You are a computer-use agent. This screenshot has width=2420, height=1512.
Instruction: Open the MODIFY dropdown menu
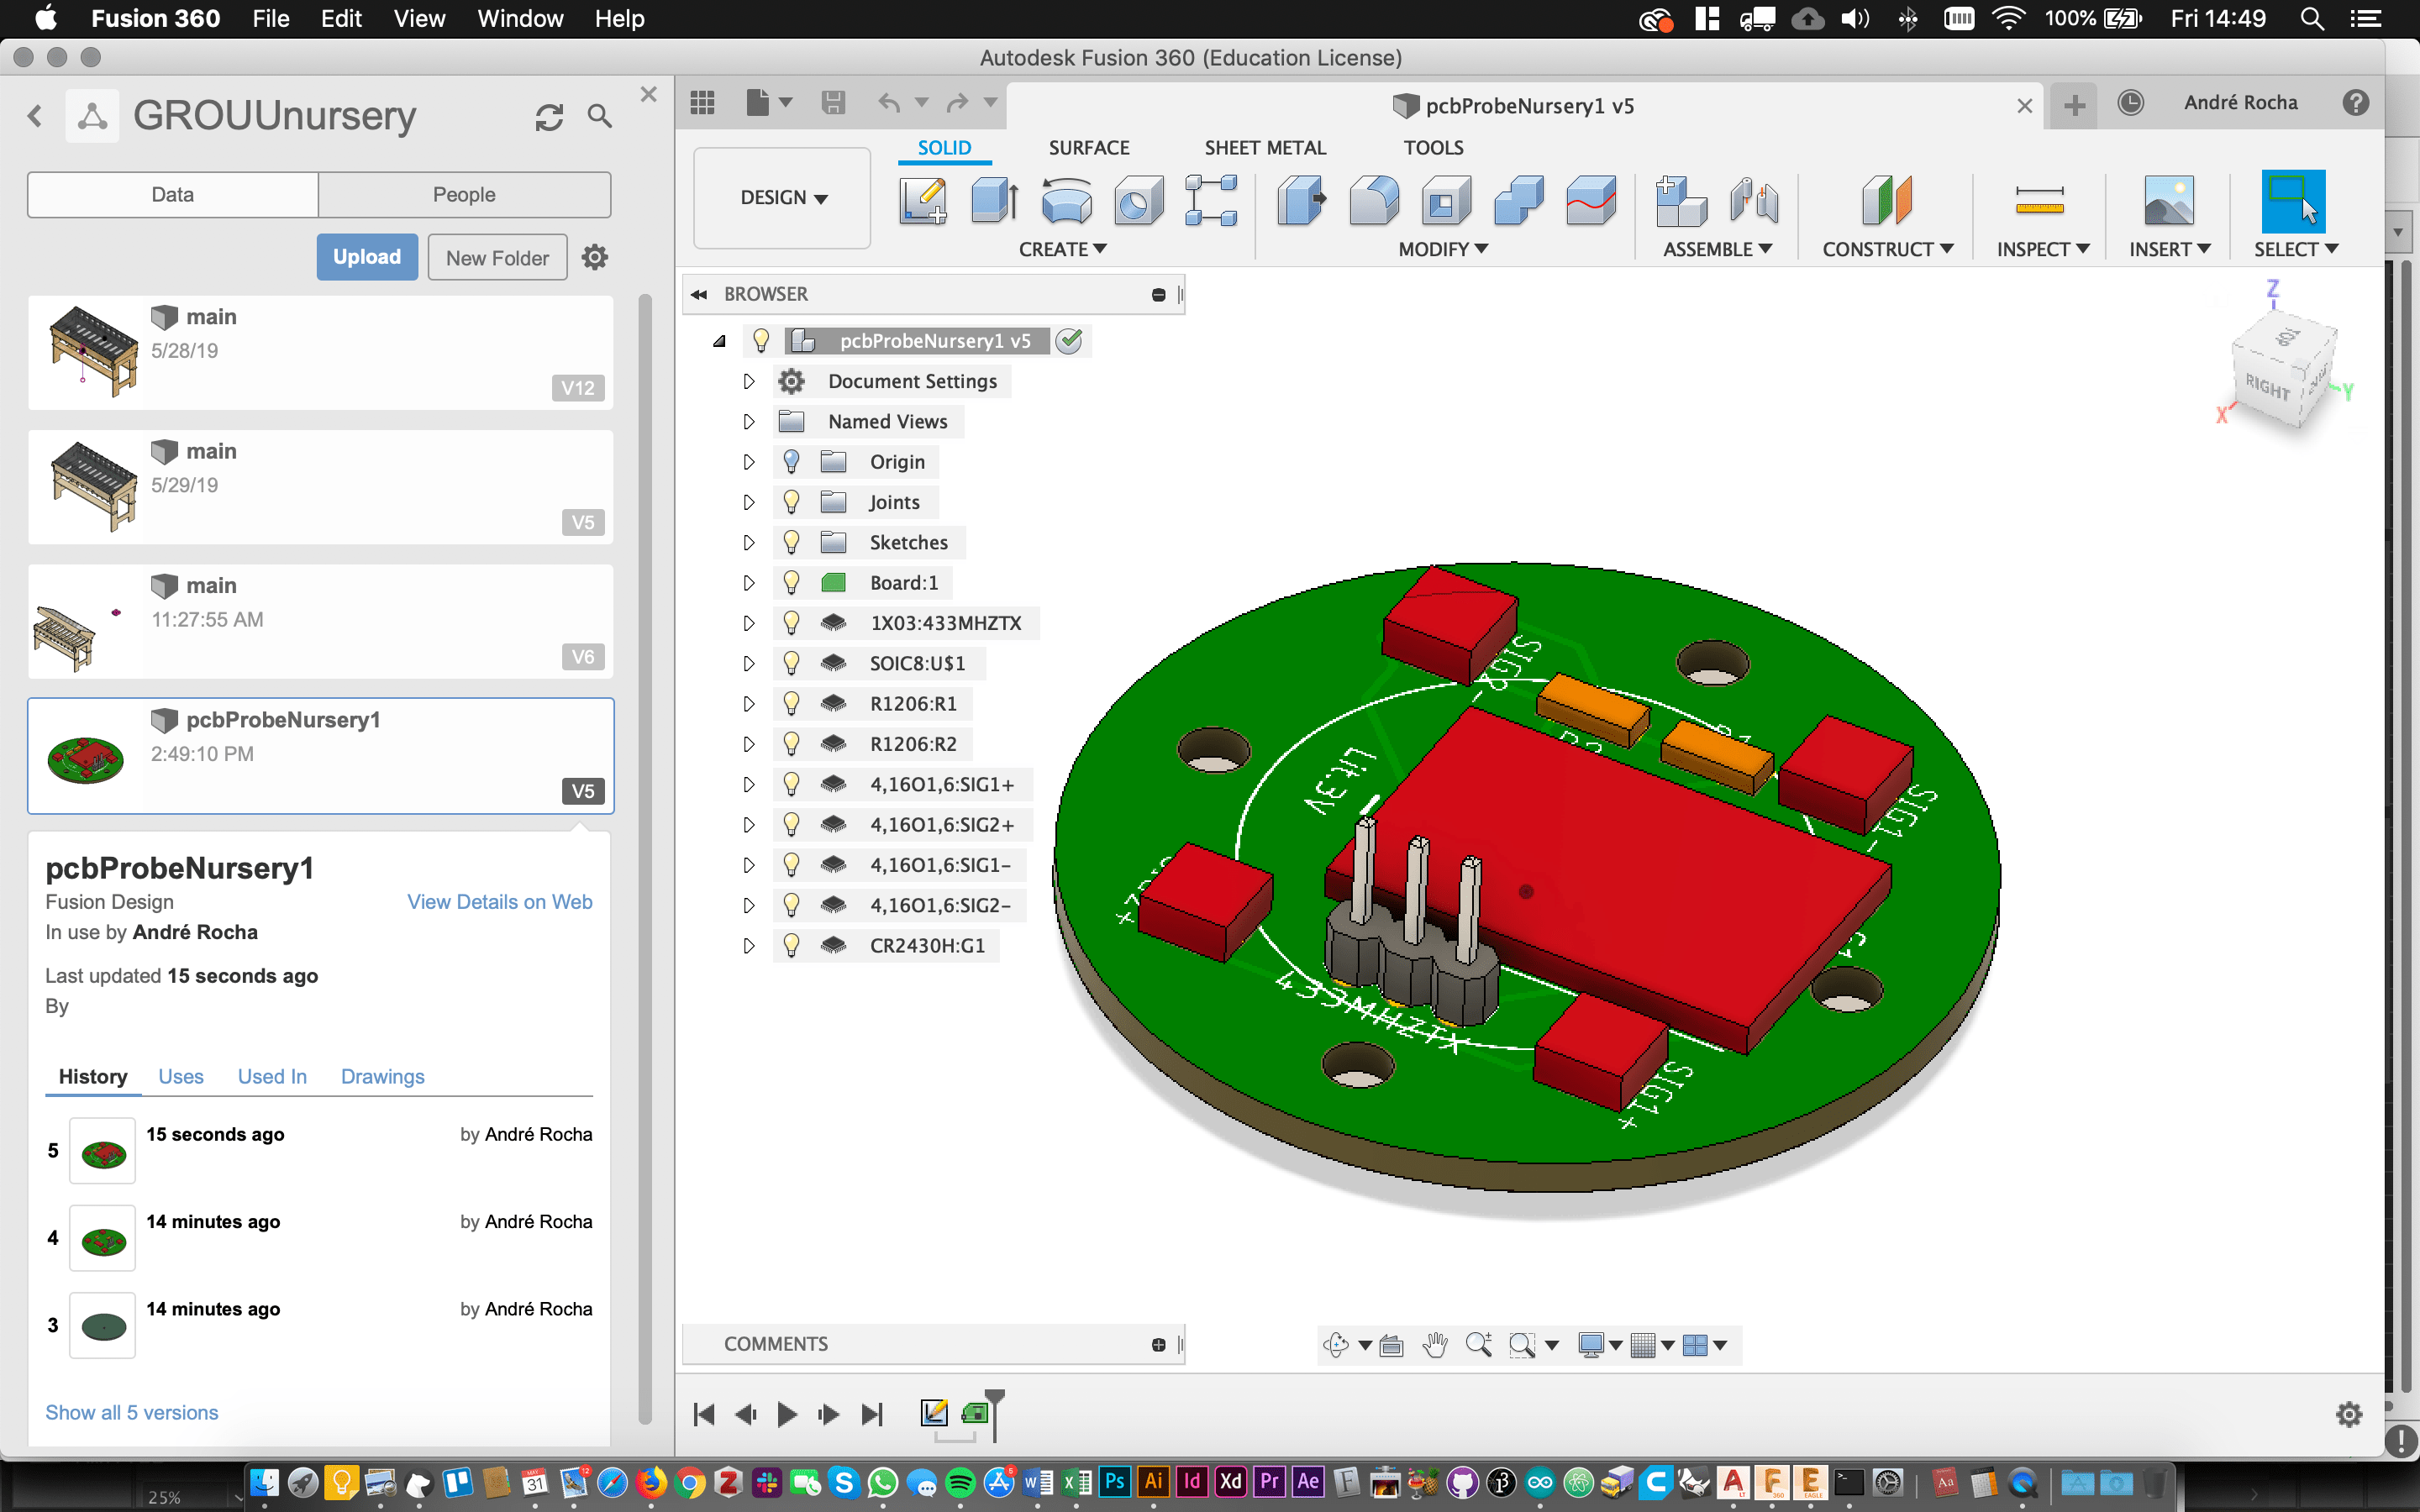coord(1443,249)
